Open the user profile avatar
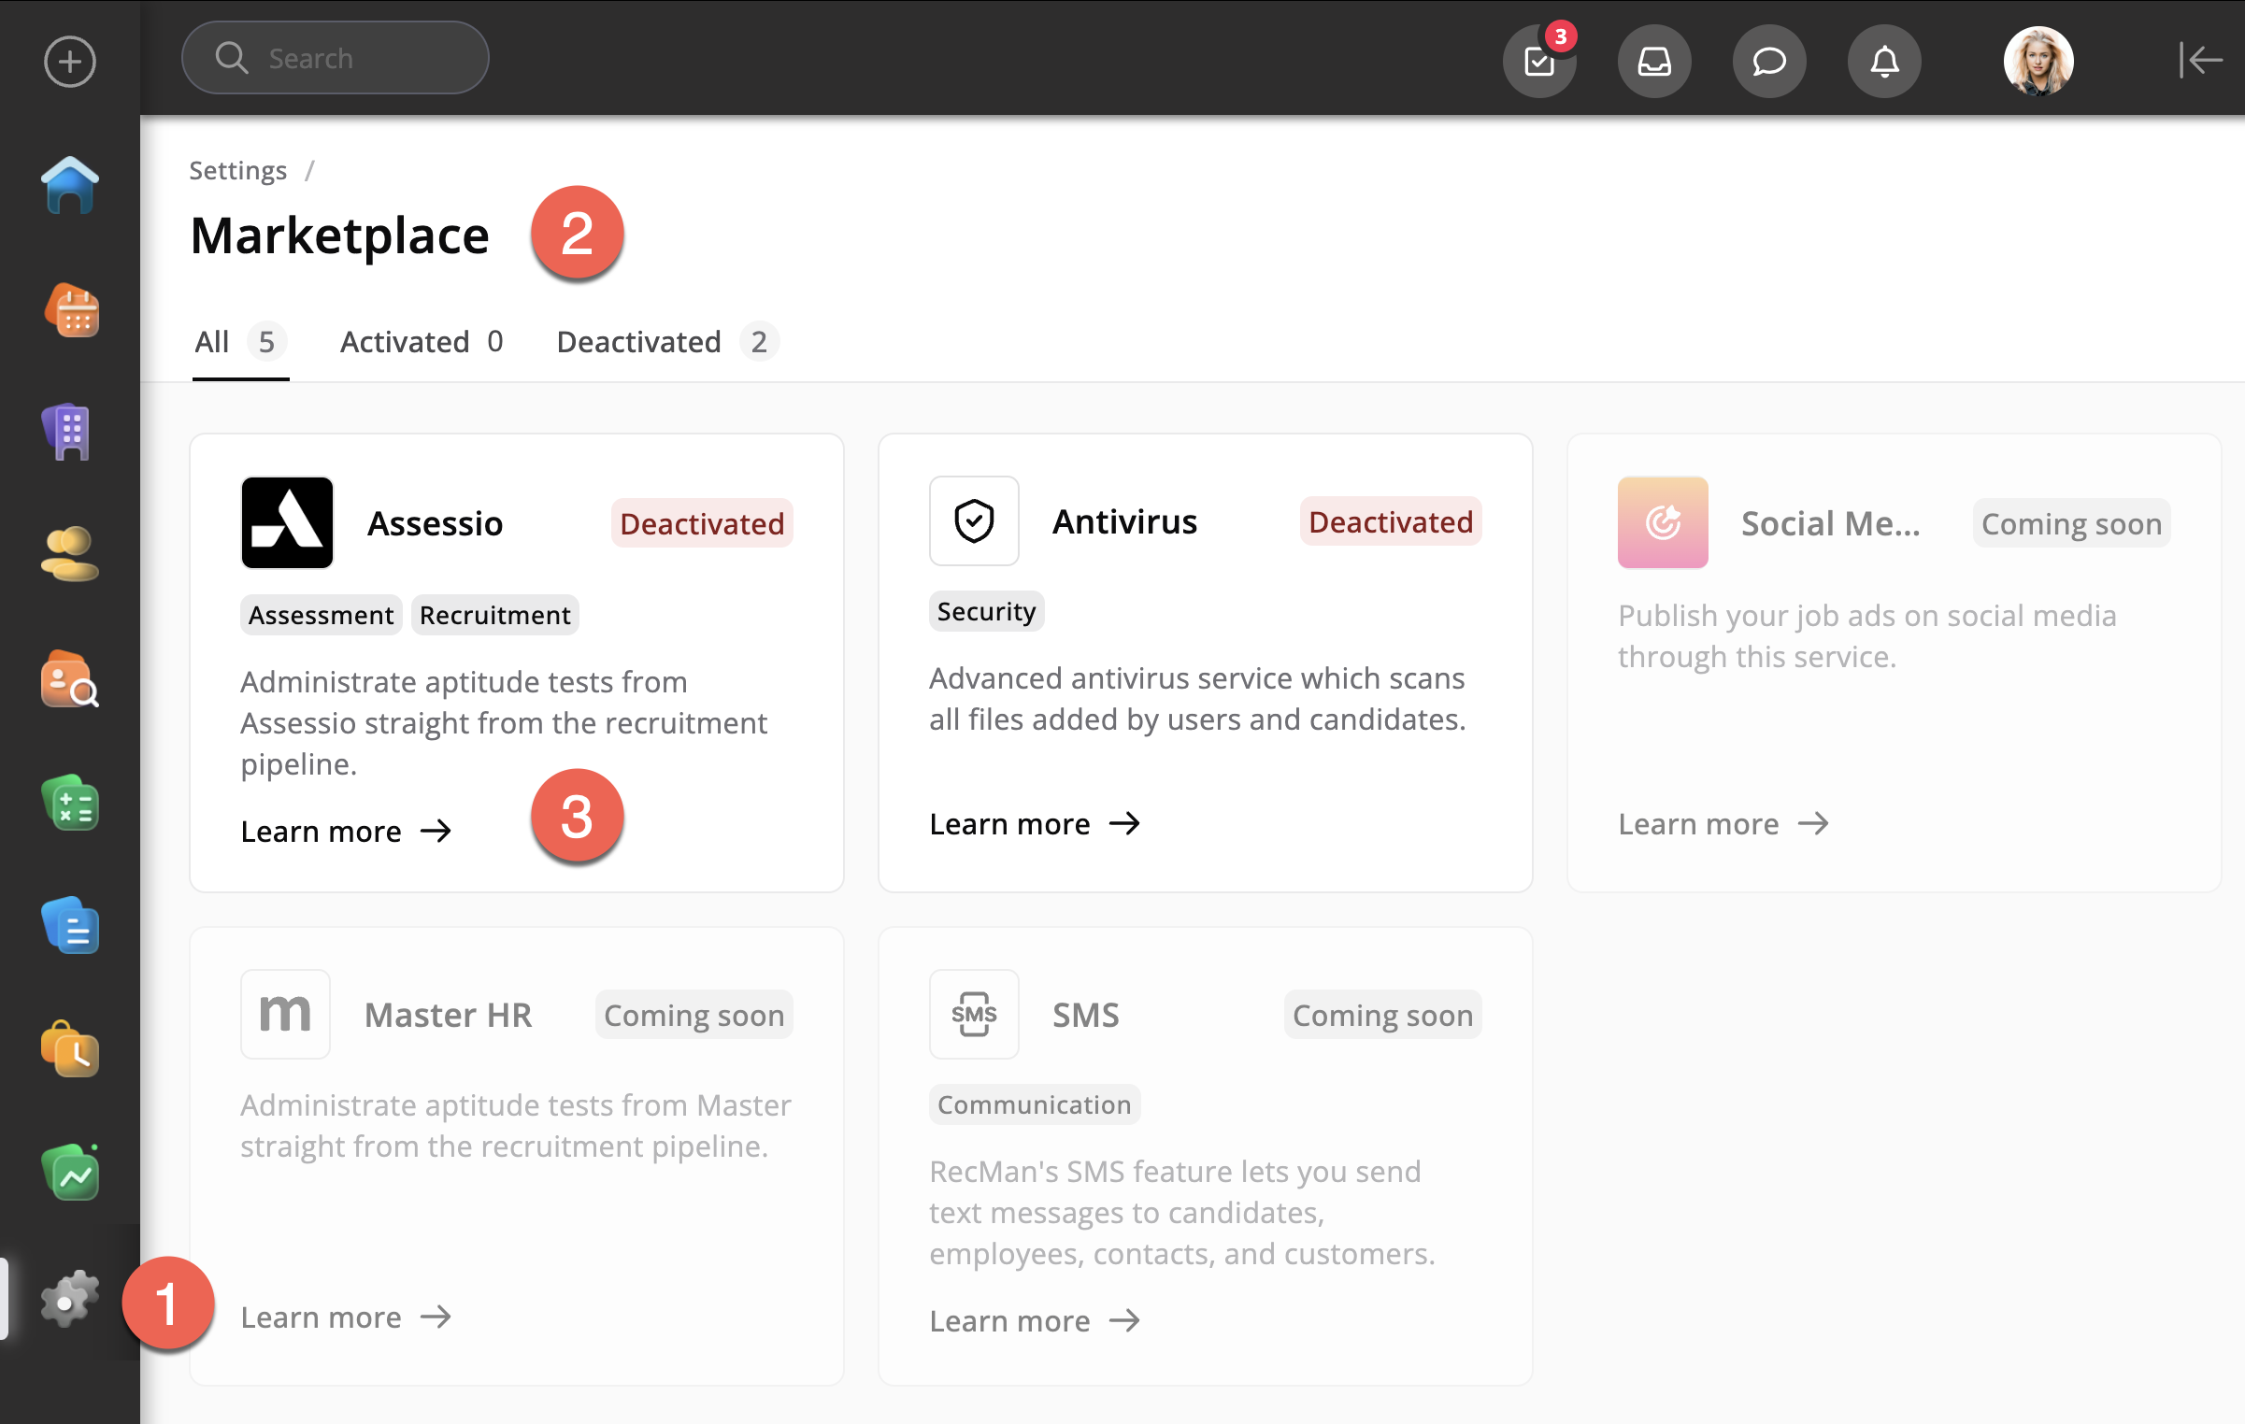The width and height of the screenshot is (2245, 1424). coord(2038,62)
